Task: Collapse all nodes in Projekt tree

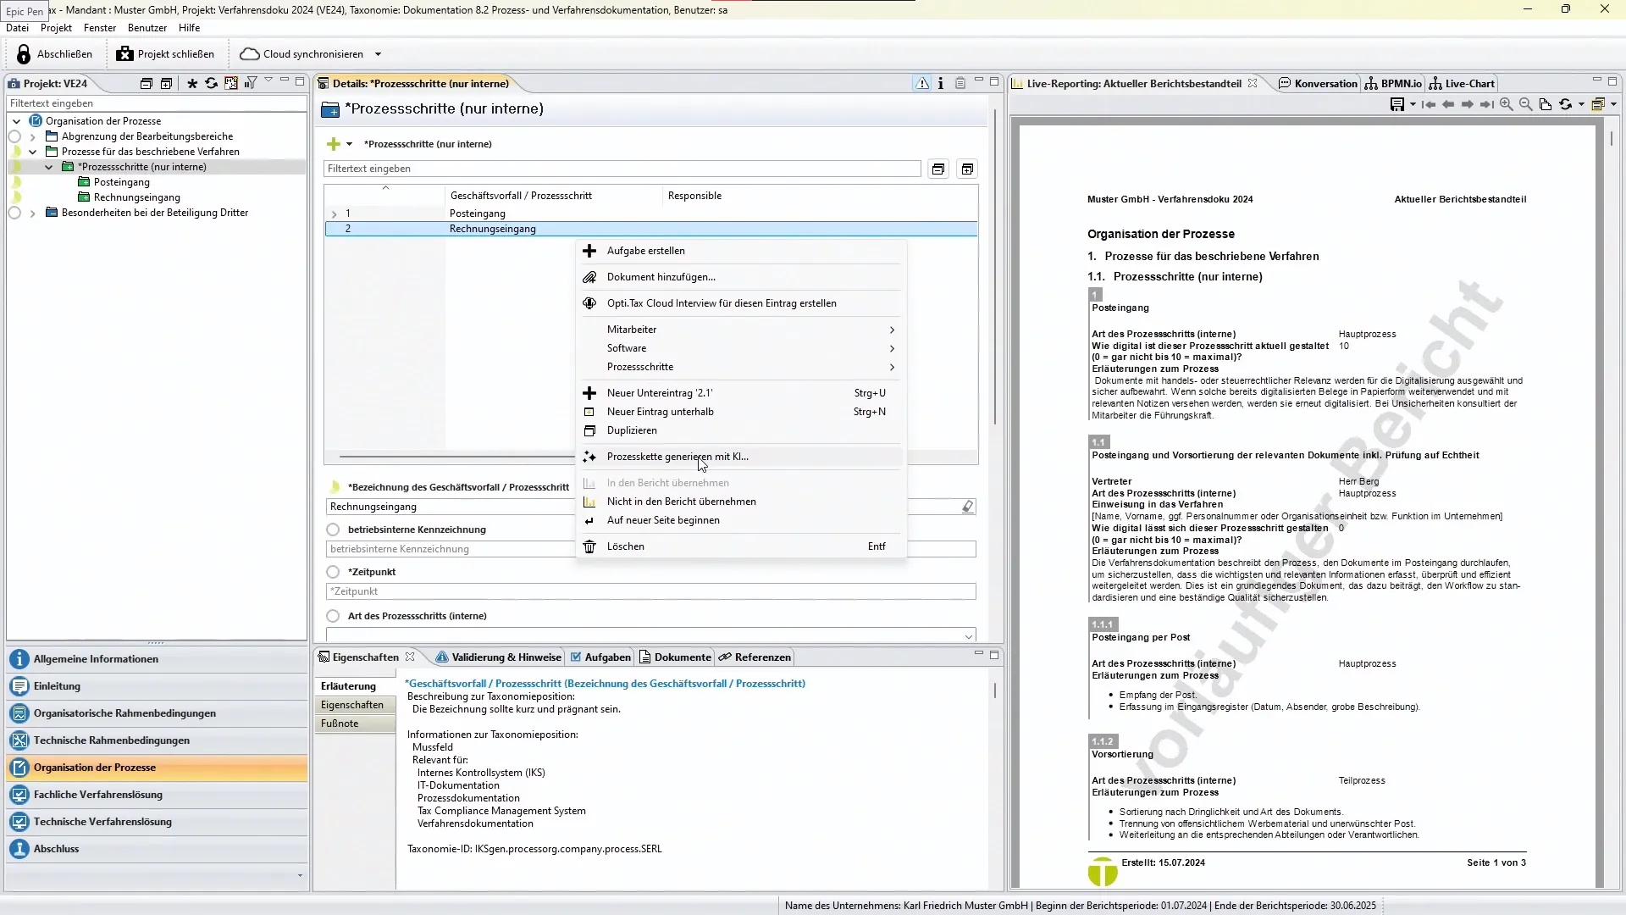Action: point(147,83)
